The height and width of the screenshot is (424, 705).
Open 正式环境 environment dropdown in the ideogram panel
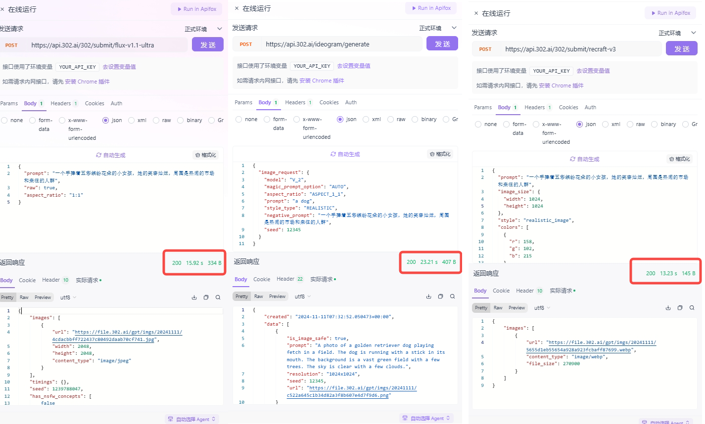click(438, 28)
